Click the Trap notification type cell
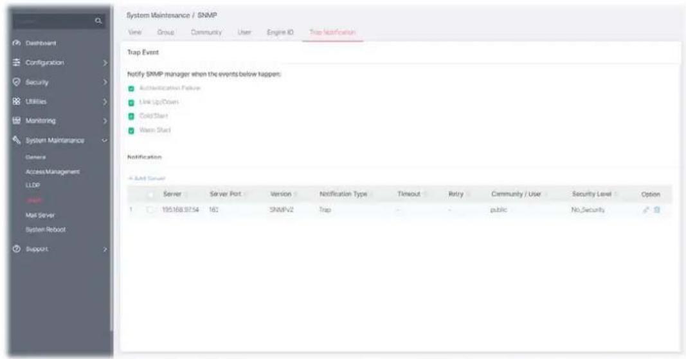Image resolution: width=686 pixels, height=359 pixels. click(x=325, y=210)
